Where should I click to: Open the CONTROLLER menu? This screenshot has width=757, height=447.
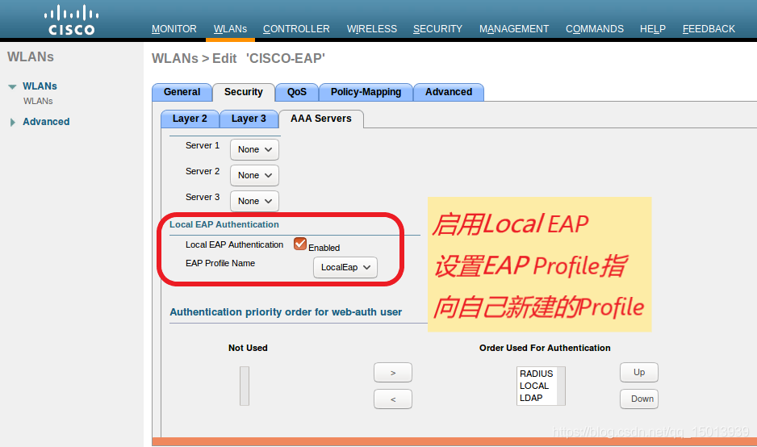click(296, 29)
